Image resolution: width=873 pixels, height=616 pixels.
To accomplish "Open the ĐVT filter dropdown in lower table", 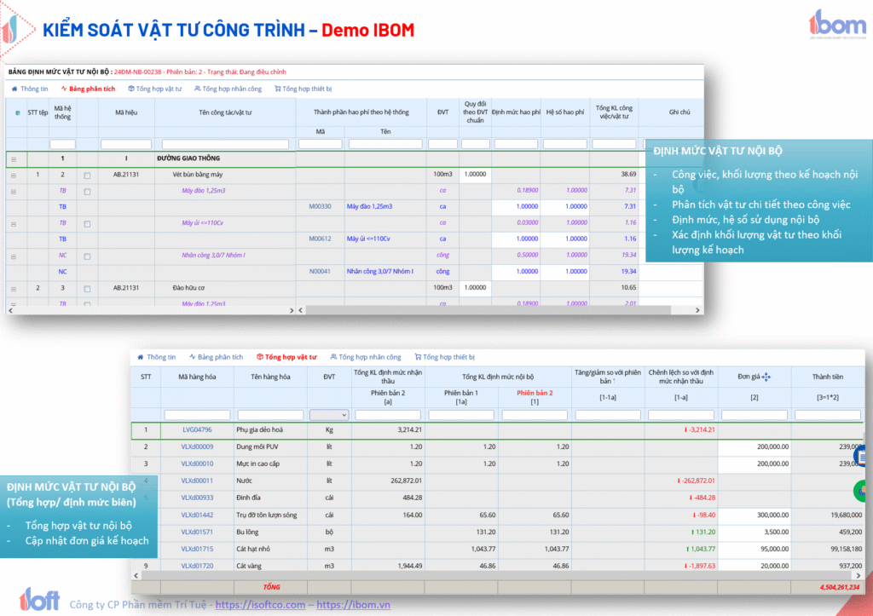I will tap(330, 415).
